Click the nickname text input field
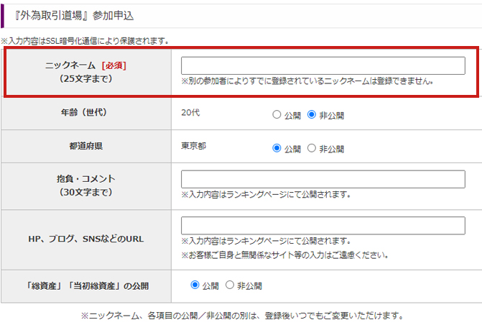 tap(323, 65)
